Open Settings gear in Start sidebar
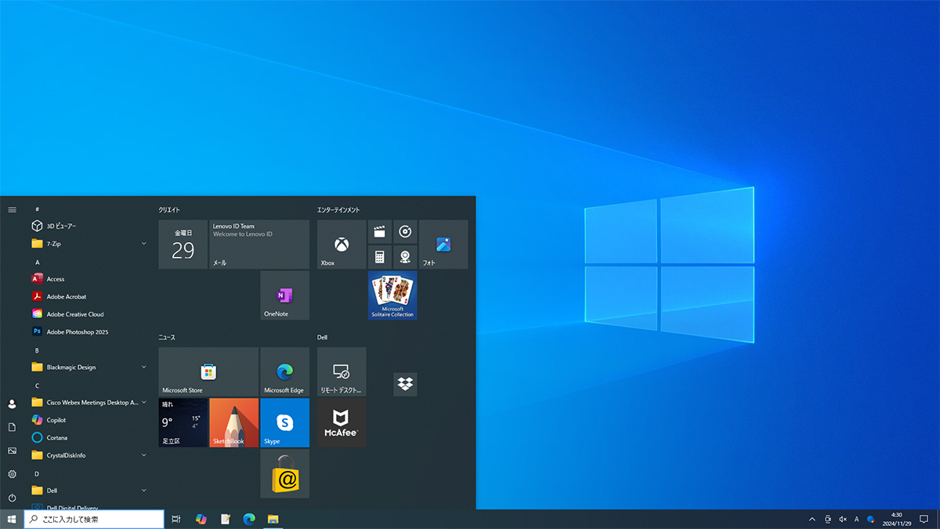 point(12,474)
